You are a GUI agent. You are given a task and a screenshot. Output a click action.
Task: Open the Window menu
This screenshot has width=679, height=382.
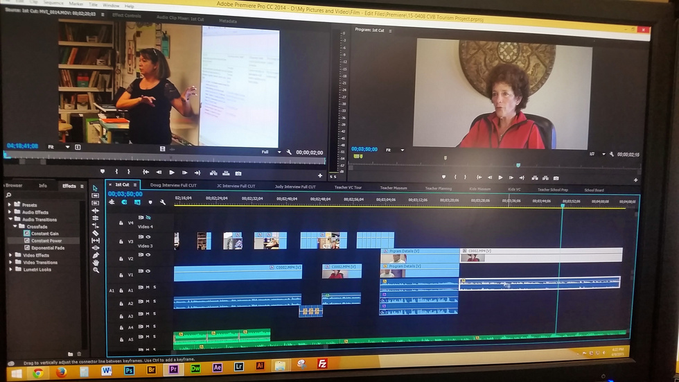tap(110, 4)
